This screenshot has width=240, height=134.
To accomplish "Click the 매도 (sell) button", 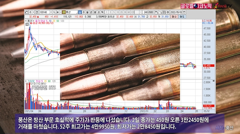I will tap(182, 17).
